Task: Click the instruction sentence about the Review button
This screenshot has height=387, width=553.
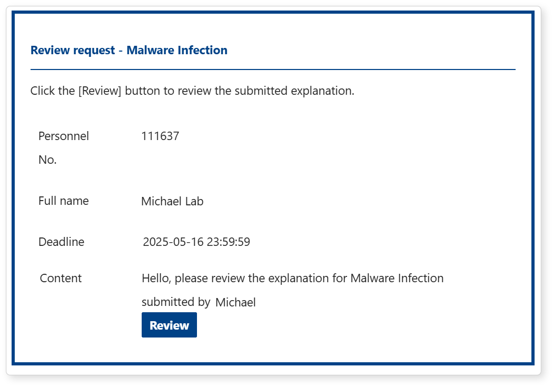Action: tap(192, 91)
